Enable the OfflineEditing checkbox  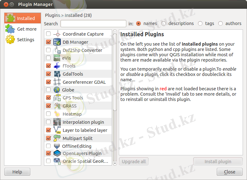coord(48,146)
